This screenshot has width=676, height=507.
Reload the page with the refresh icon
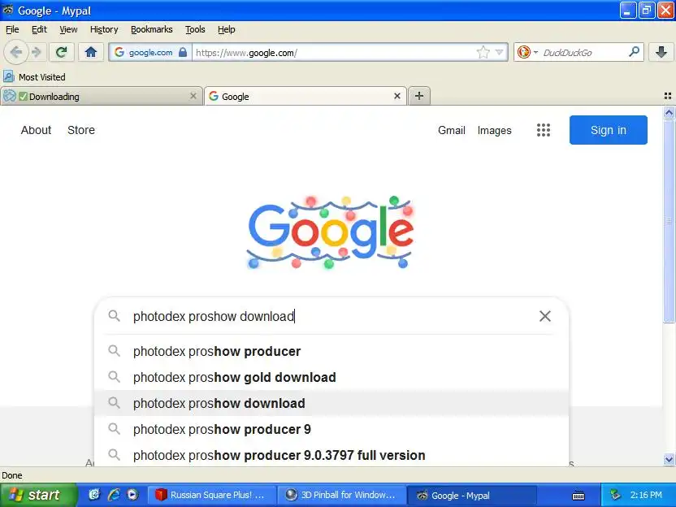[x=62, y=52]
